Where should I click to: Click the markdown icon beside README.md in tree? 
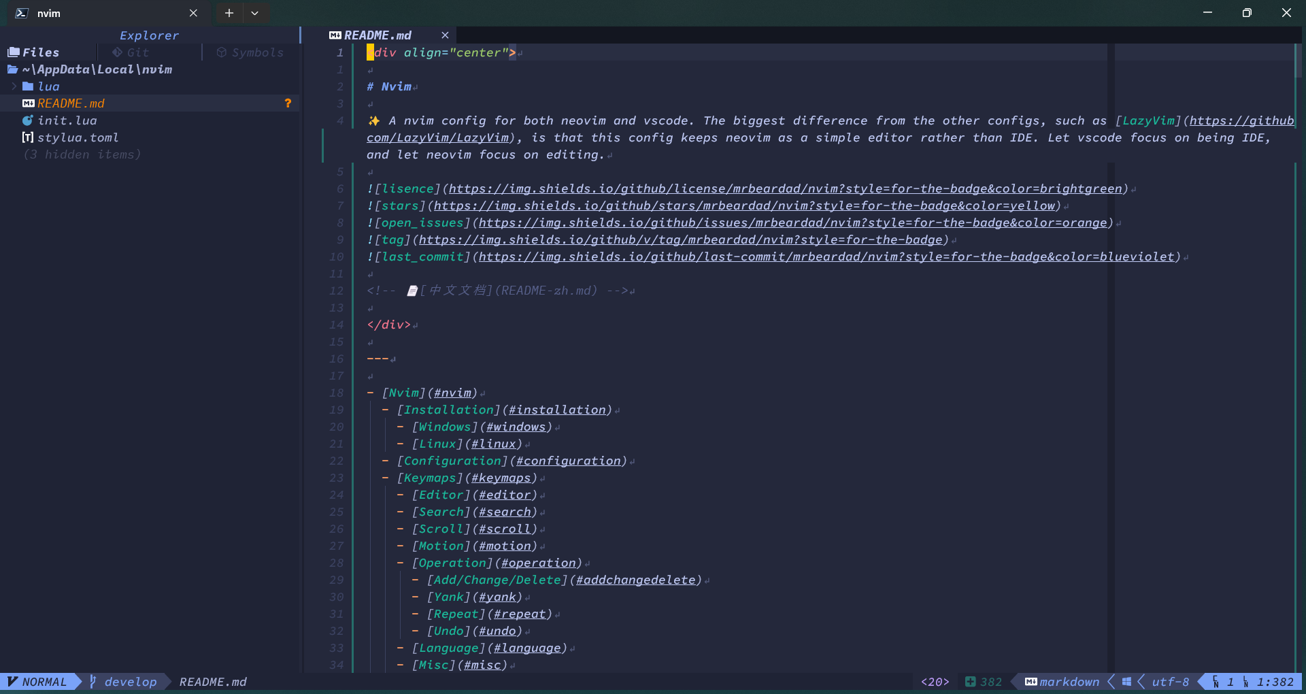28,103
